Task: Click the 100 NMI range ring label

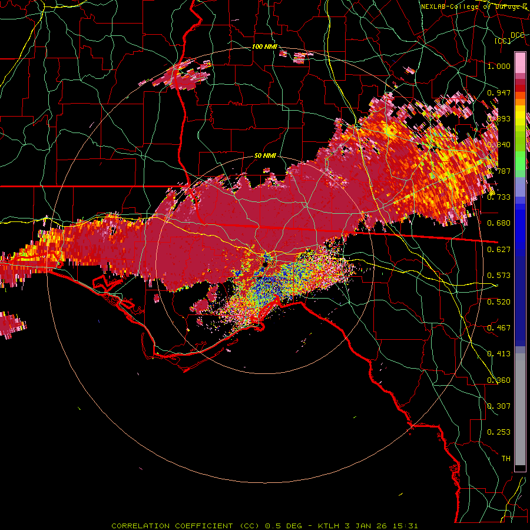Action: click(x=264, y=47)
